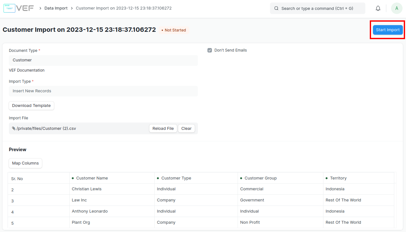
Task: Select the Law Inc cell
Action: point(112,200)
